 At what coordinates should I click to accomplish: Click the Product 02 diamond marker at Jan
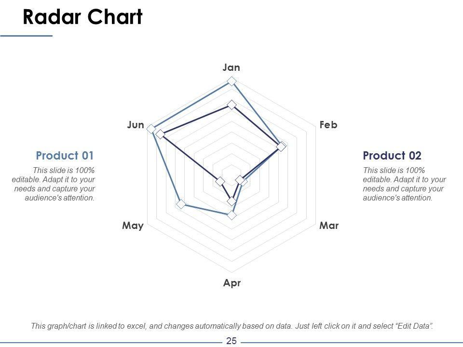[231, 105]
